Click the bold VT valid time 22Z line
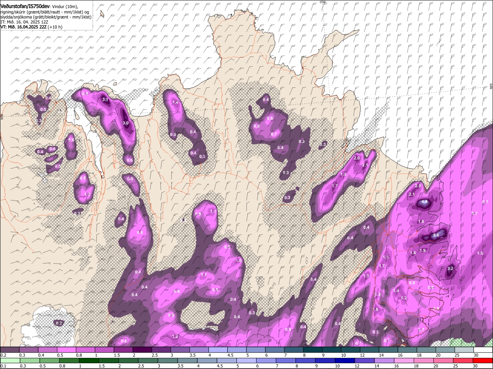 31,27
